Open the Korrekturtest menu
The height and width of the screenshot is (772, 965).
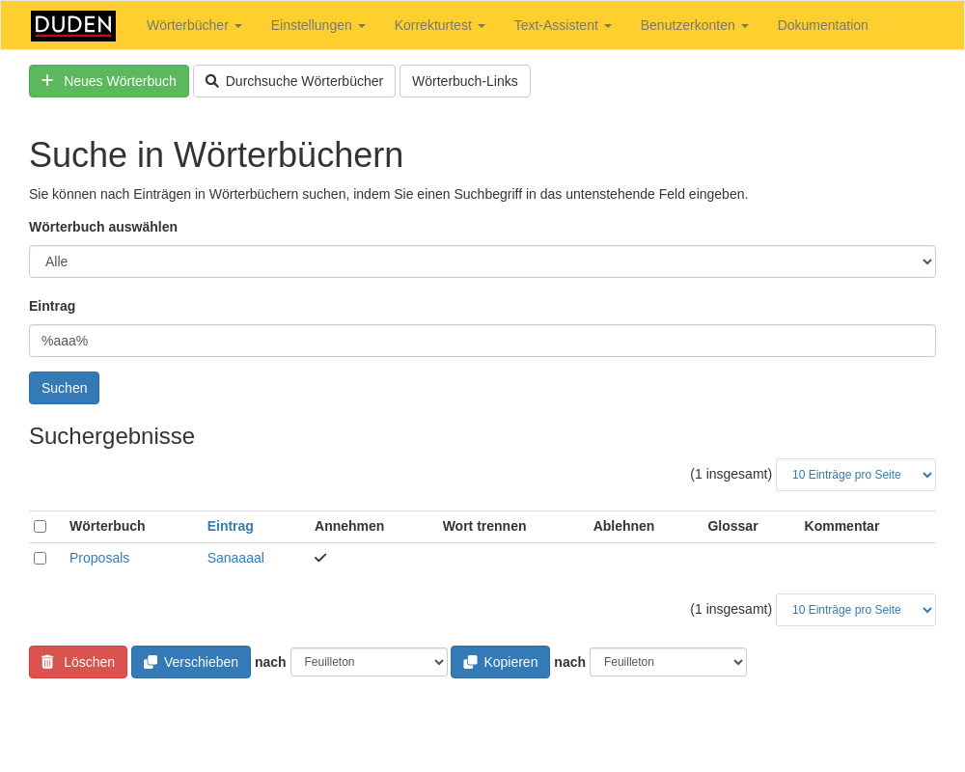point(439,25)
